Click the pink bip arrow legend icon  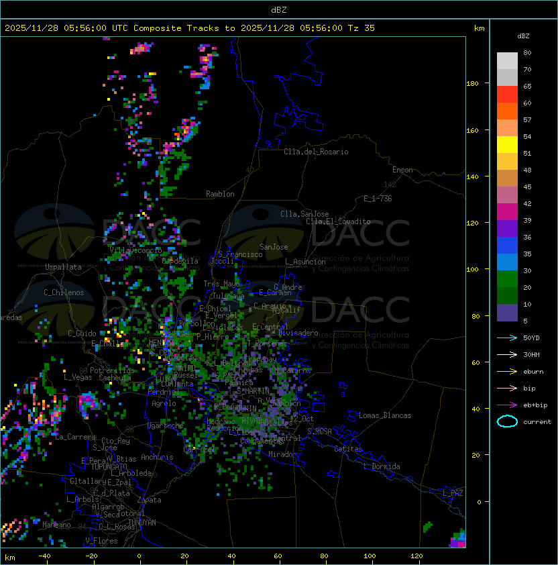click(507, 388)
